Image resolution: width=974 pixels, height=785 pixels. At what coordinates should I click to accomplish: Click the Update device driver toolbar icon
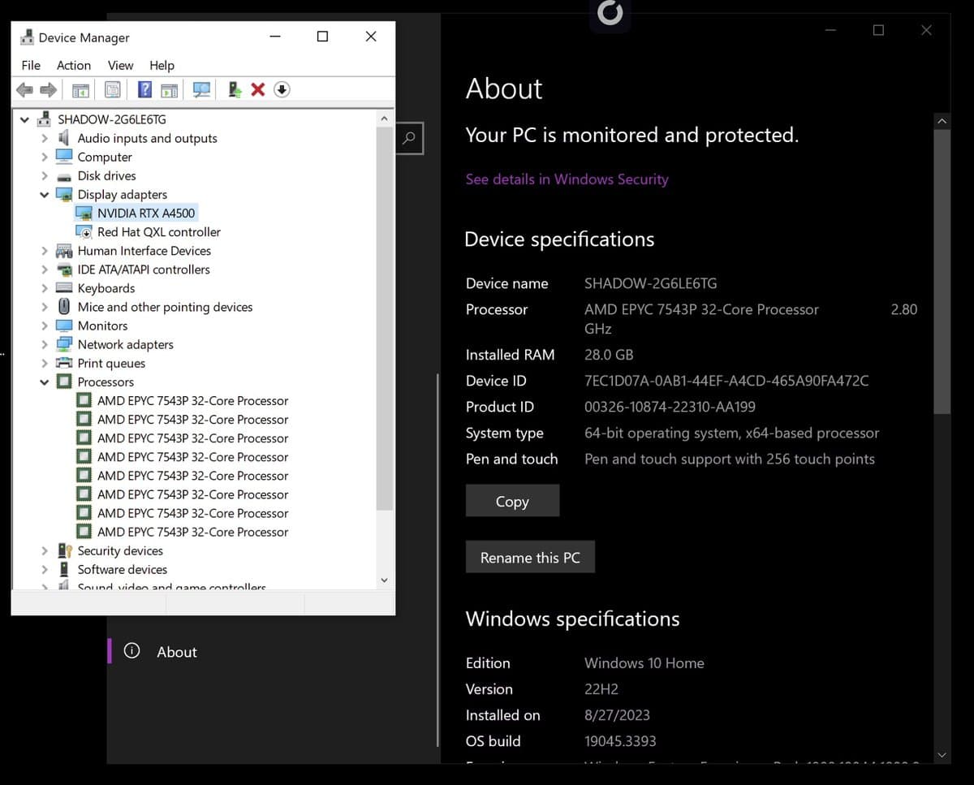tap(235, 90)
